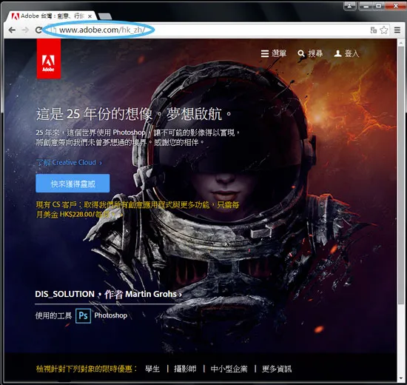Follow the 了解 Creative Cloud link
The image size is (407, 385).
pos(69,163)
